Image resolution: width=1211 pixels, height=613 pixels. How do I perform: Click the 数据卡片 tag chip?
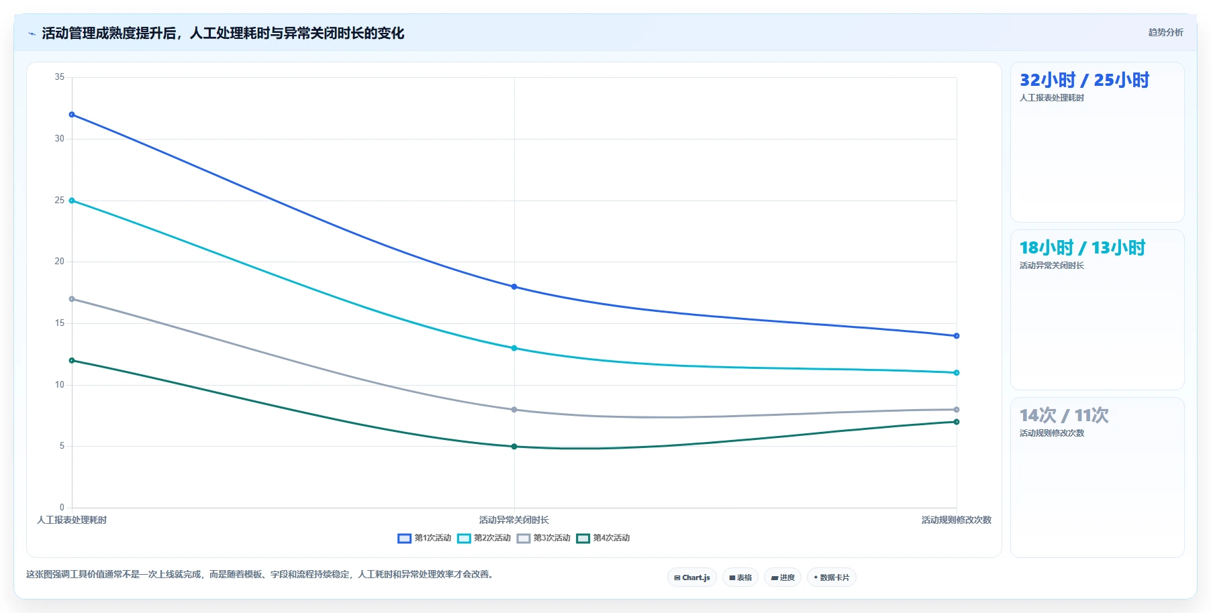[x=832, y=577]
